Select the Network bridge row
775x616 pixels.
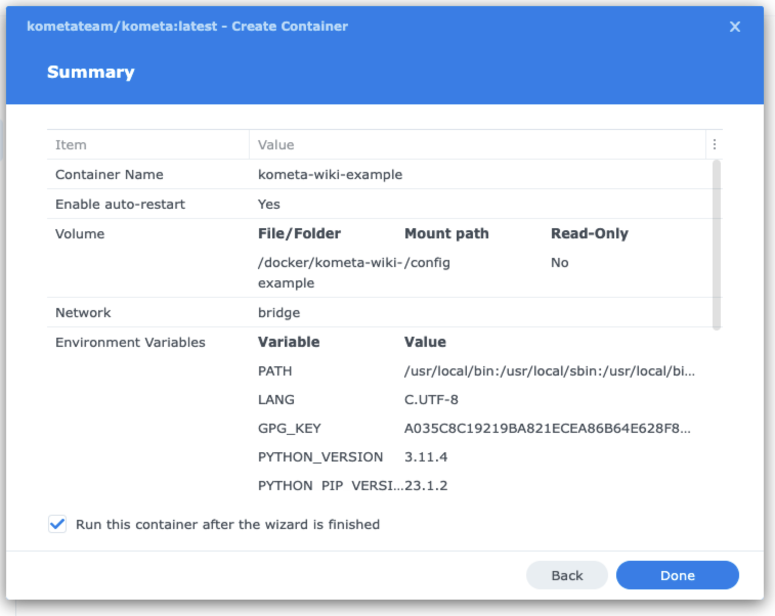click(379, 313)
